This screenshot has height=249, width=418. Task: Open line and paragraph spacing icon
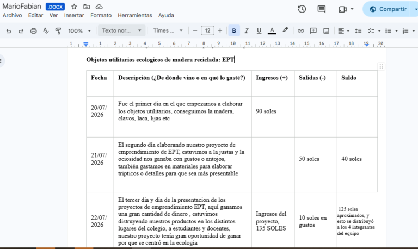pyautogui.click(x=358, y=31)
